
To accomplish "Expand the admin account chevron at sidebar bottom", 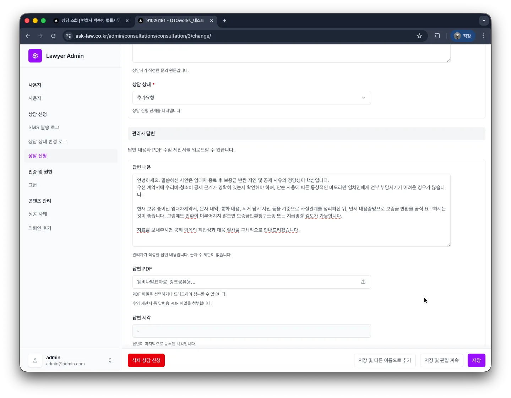I will pyautogui.click(x=110, y=360).
